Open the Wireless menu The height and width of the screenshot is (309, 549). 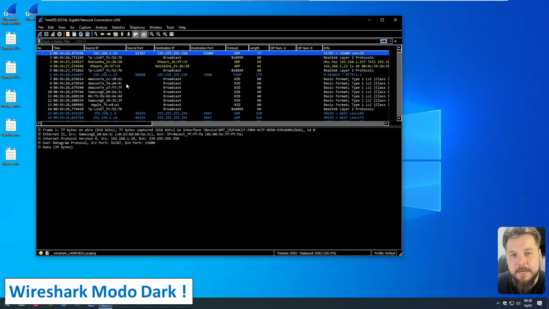tap(156, 27)
